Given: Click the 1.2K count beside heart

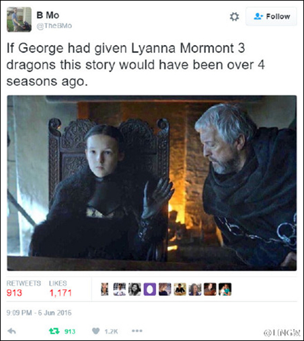Looking at the screenshot, I should [111, 332].
